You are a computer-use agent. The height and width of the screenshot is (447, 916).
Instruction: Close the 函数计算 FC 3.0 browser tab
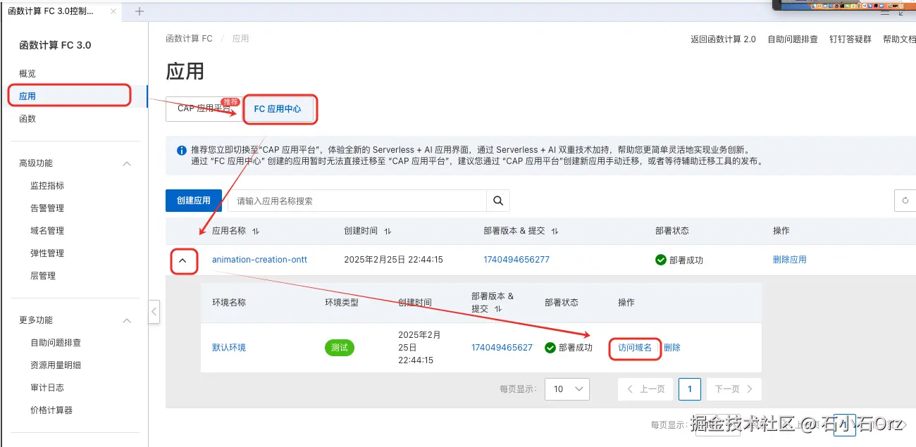coord(114,11)
